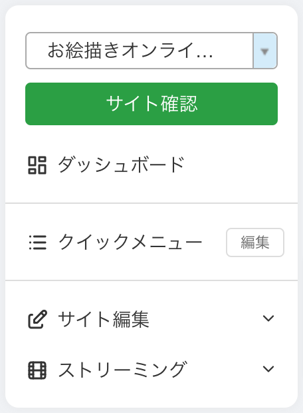Edit the quick menu with the 編集 button
Screen dimensions: 303x413
coord(255,242)
